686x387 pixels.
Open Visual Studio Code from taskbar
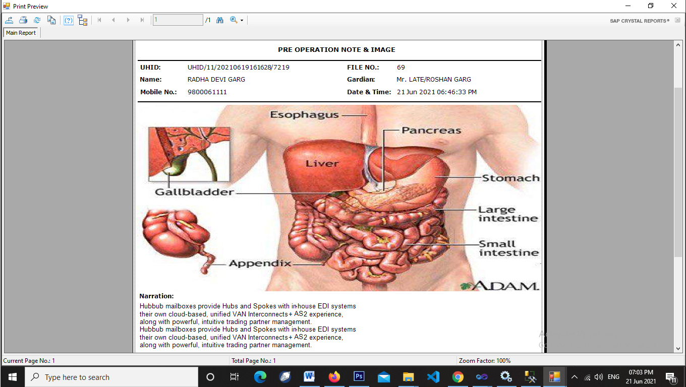(x=433, y=377)
